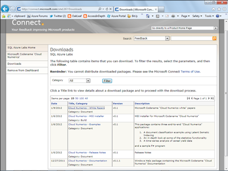Viewport: 228px width, 171px height.
Task: Expand the Feedback search scope dropdown
Action: tap(167, 38)
